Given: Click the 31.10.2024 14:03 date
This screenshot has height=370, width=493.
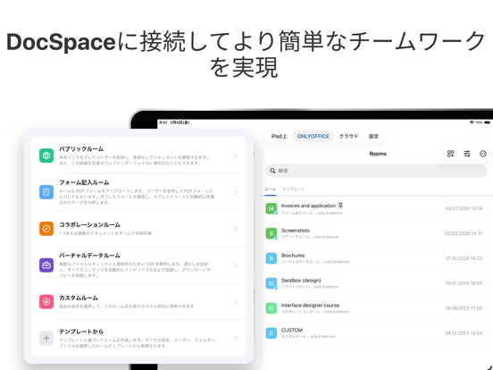Looking at the screenshot, I should click(464, 258).
